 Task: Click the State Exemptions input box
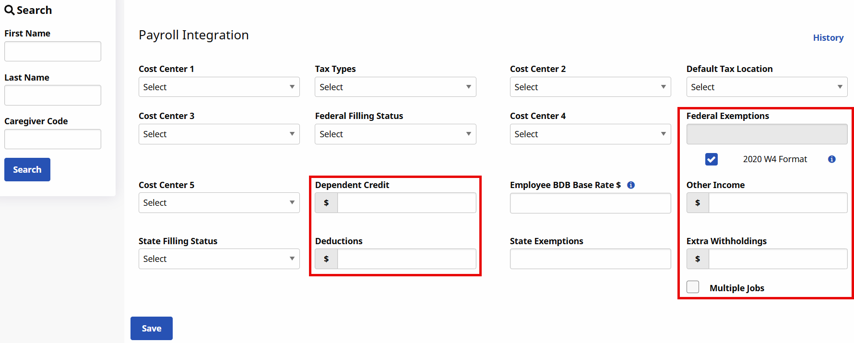tap(590, 259)
